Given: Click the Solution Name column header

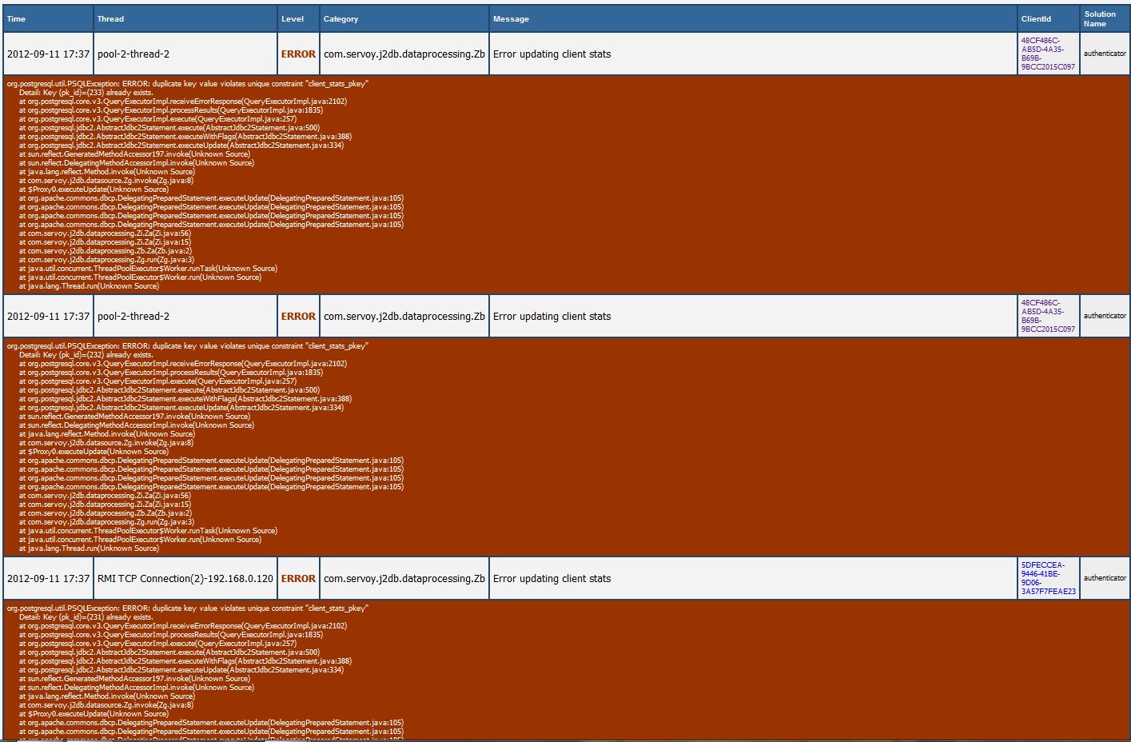Looking at the screenshot, I should click(1105, 18).
